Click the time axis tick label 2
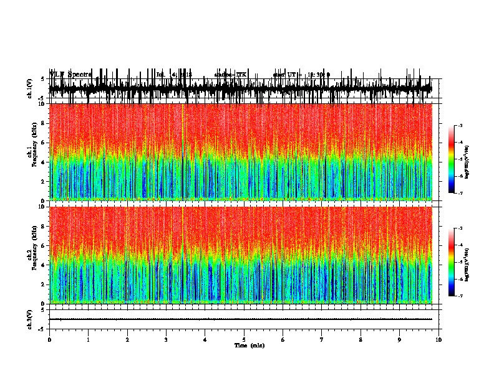The height and width of the screenshot is (381, 494). pyautogui.click(x=127, y=340)
